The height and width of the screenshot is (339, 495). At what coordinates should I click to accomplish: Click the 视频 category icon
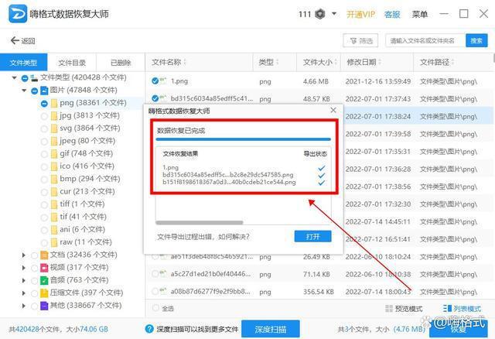pos(44,268)
